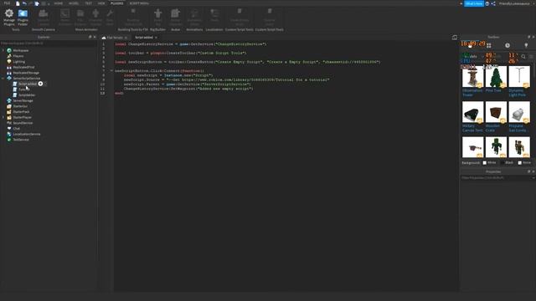Click the share icon near What's New
The image size is (536, 301).
click(x=493, y=3)
